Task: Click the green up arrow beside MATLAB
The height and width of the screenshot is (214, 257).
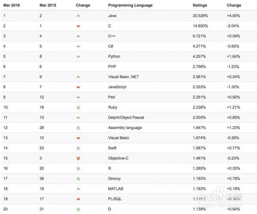Action: click(78, 189)
